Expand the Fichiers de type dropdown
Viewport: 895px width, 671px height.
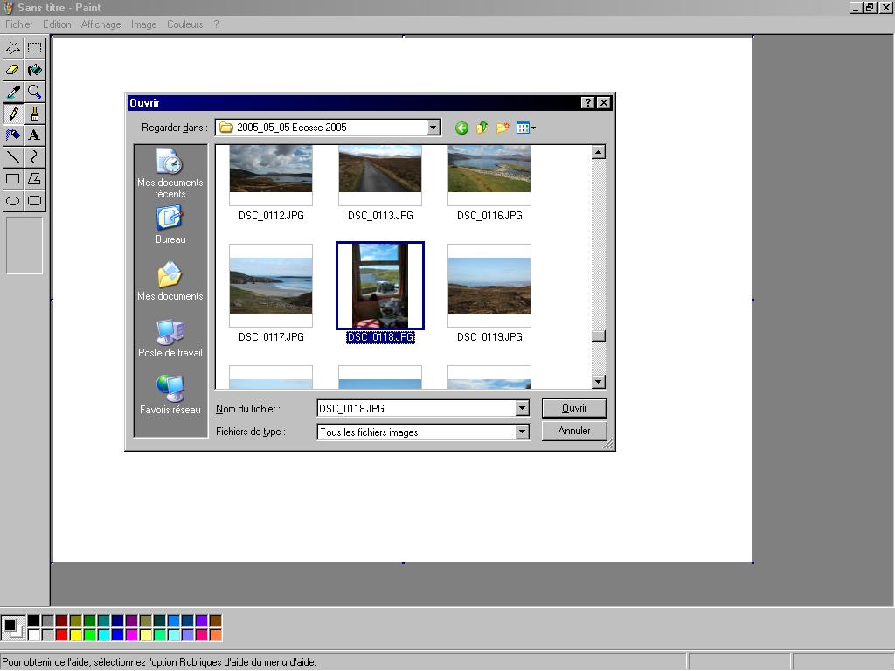[522, 432]
